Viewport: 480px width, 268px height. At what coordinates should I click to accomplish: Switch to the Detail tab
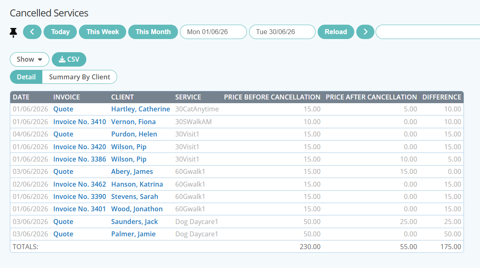click(x=26, y=77)
